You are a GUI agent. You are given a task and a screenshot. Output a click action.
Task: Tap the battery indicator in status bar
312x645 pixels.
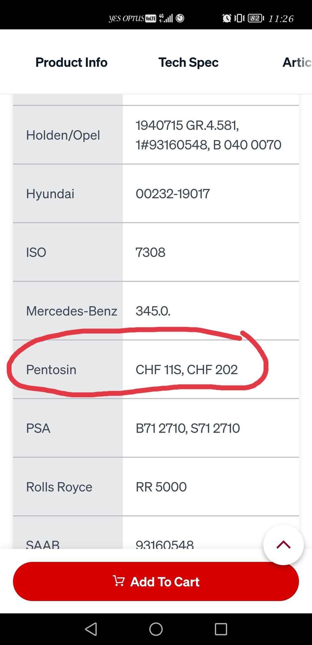(x=256, y=18)
